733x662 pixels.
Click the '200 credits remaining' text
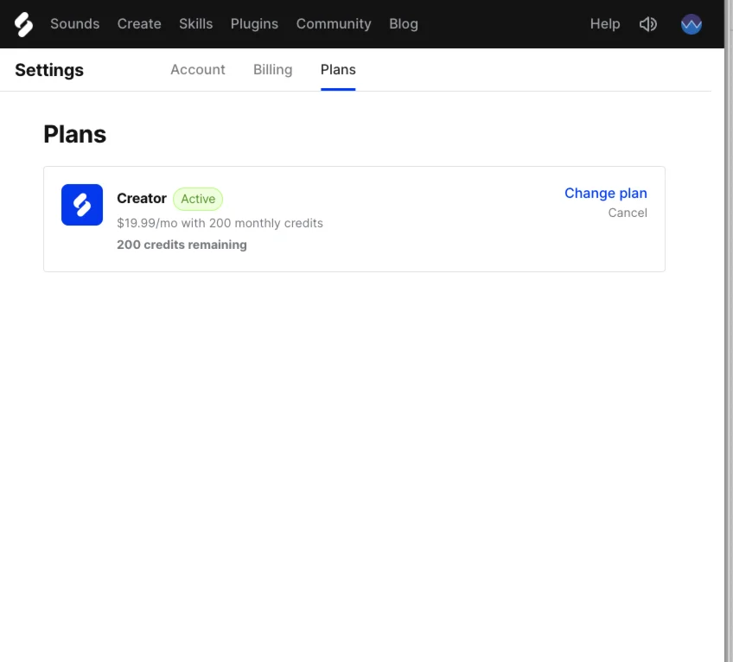182,245
